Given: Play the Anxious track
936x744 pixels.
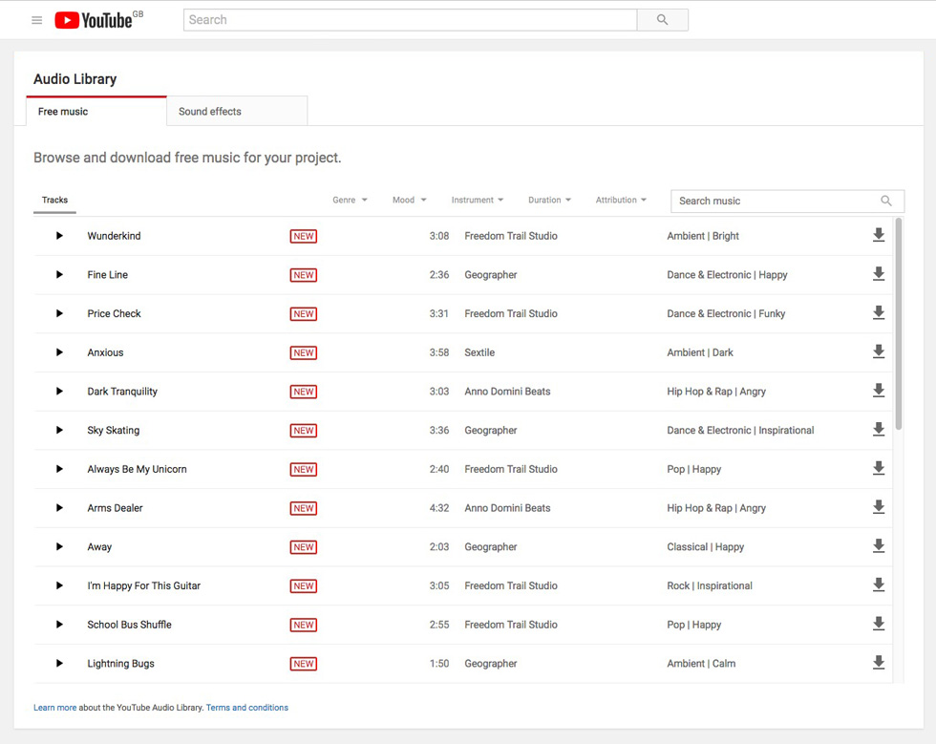Looking at the screenshot, I should point(59,352).
